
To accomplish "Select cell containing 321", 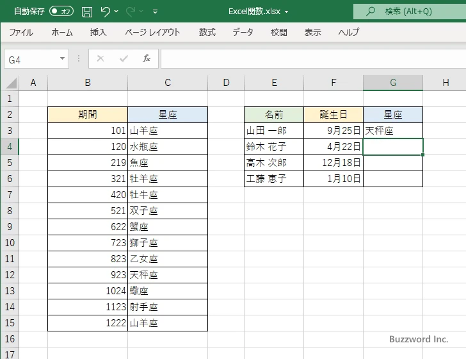I will pyautogui.click(x=88, y=179).
